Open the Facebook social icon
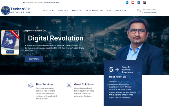169x112 pixels. 139,2
